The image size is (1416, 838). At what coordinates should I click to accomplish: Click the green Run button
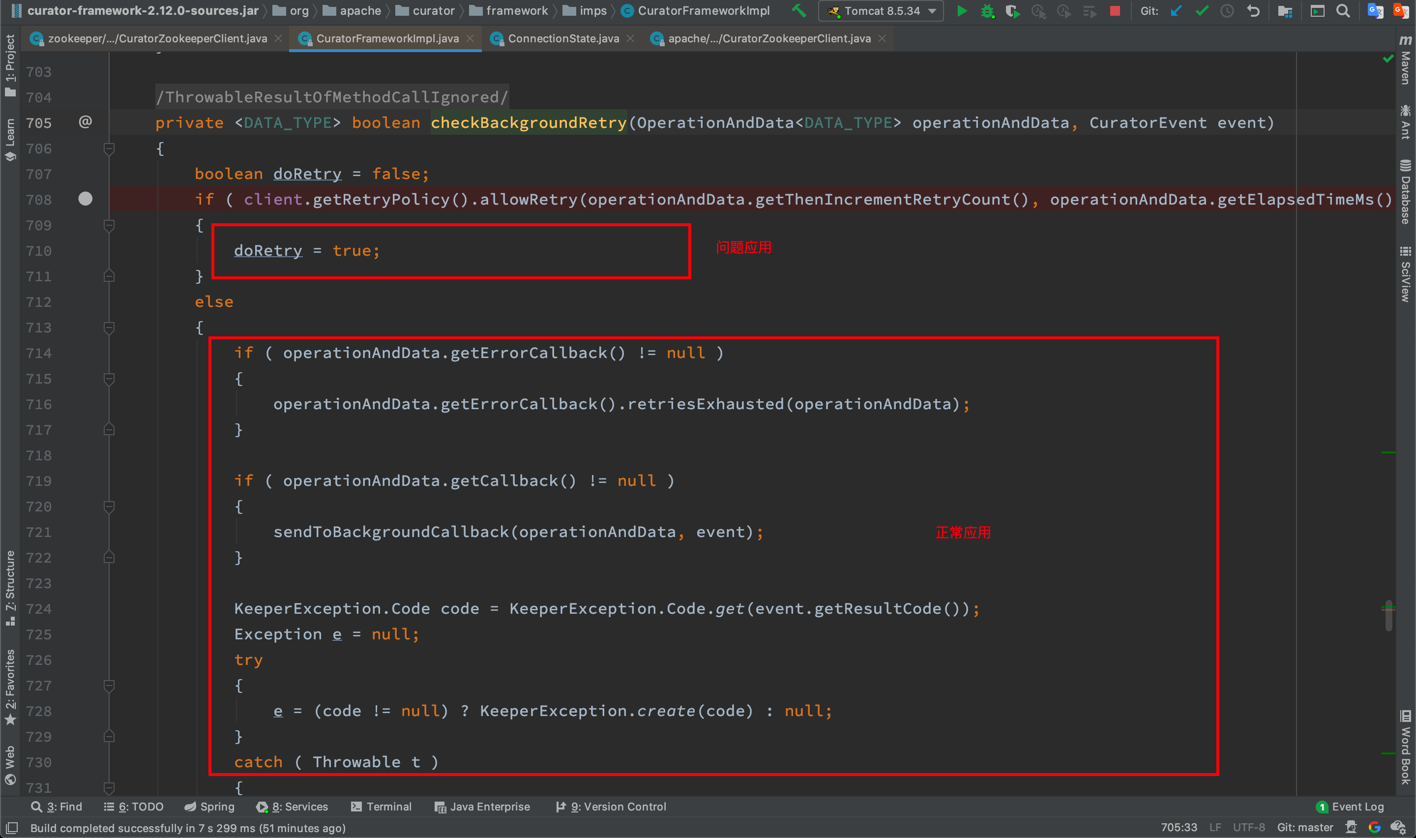click(x=962, y=11)
